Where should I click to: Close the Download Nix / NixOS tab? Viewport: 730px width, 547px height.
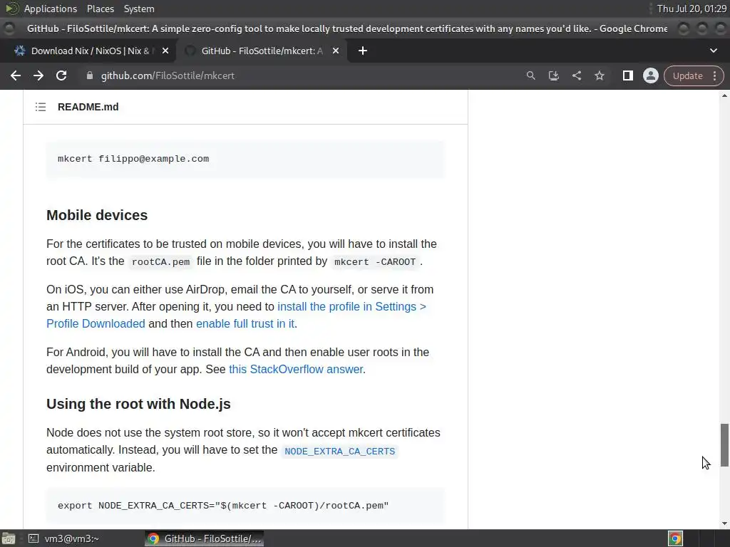(x=165, y=51)
